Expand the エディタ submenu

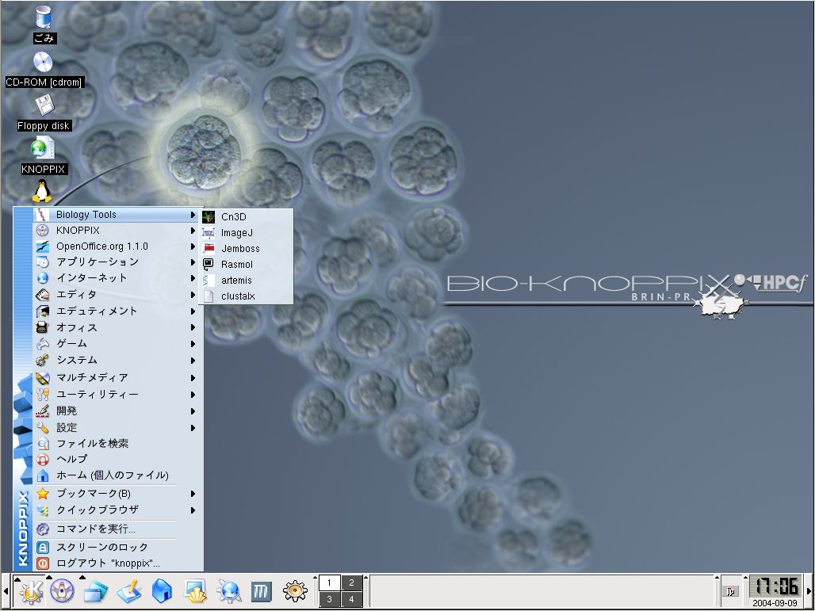pyautogui.click(x=118, y=295)
